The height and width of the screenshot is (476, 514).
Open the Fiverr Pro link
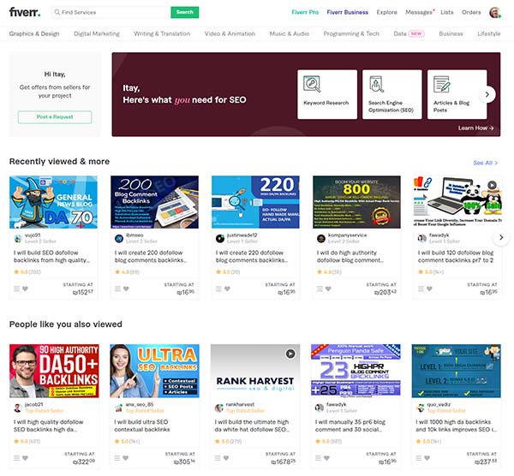305,13
